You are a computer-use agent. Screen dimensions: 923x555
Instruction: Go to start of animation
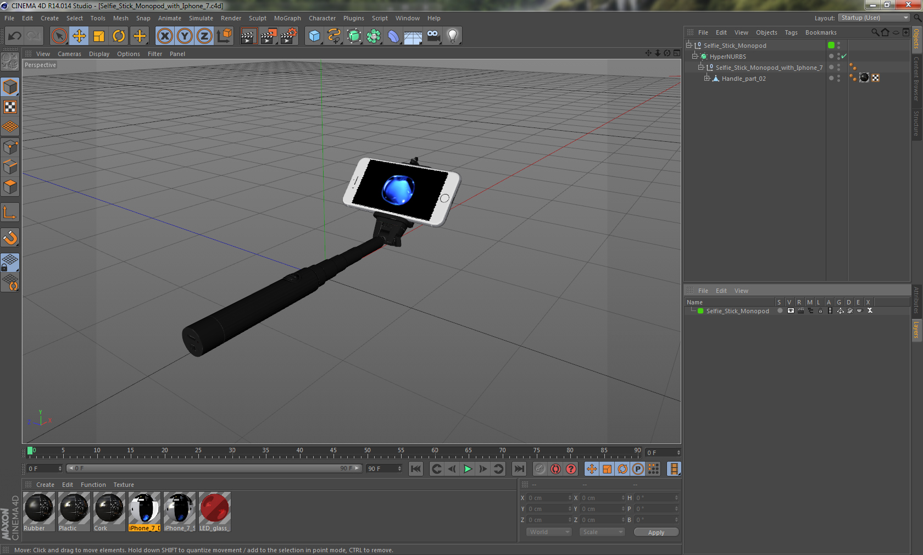tap(416, 469)
